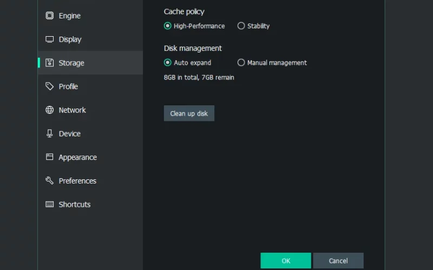The width and height of the screenshot is (433, 270).
Task: Click the Profile tag icon
Action: [x=49, y=86]
